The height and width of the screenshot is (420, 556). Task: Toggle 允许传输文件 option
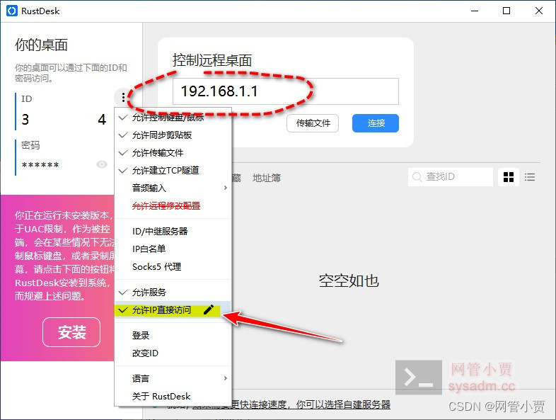[x=173, y=153]
